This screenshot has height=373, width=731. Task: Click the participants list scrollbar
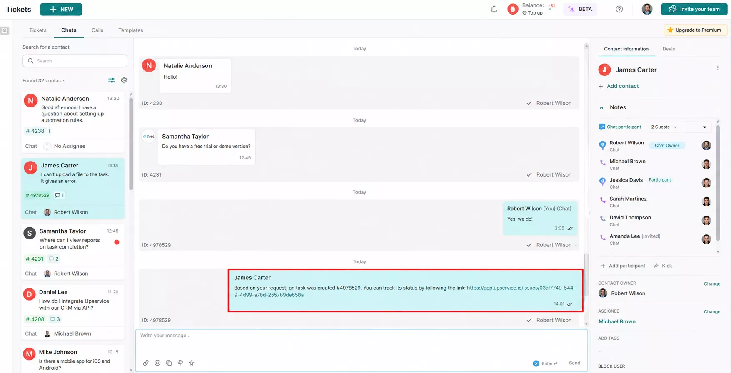718,182
